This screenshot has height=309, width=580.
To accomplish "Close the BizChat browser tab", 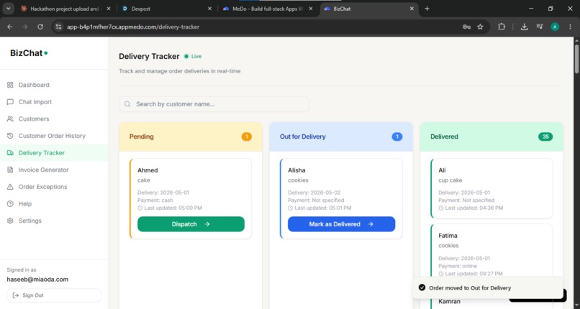I will pos(412,9).
